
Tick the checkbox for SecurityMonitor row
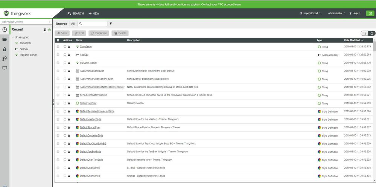58,103
